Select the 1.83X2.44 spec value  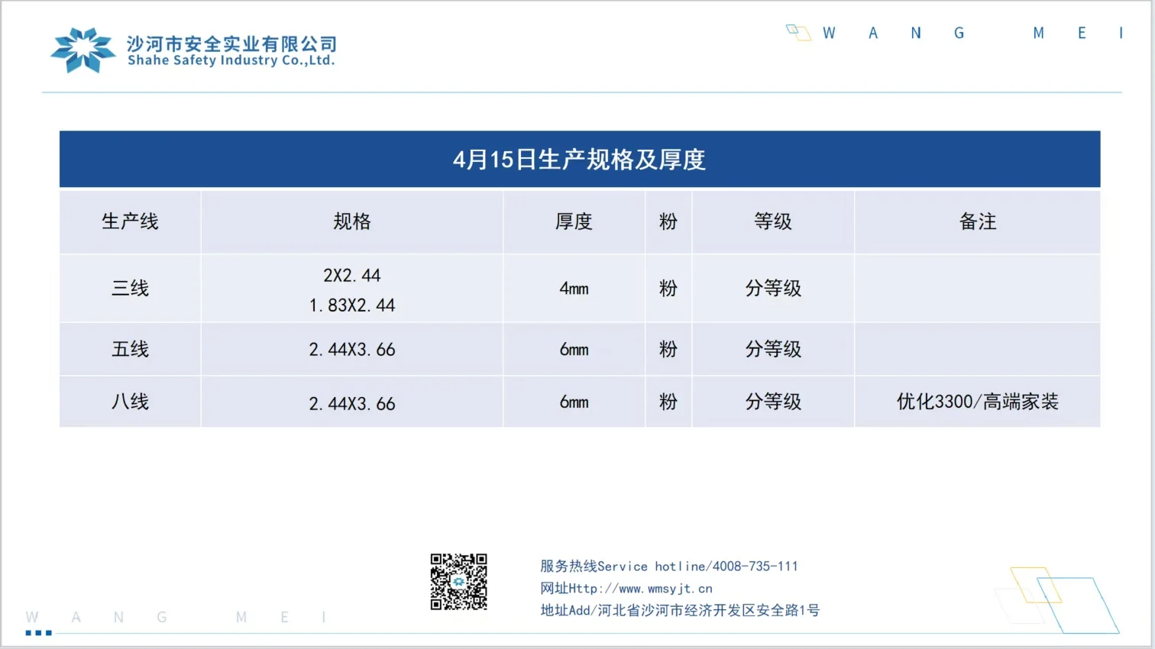(x=352, y=305)
